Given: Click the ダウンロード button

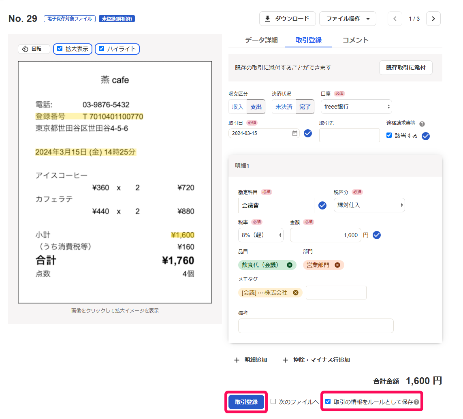Looking at the screenshot, I should click(x=287, y=19).
